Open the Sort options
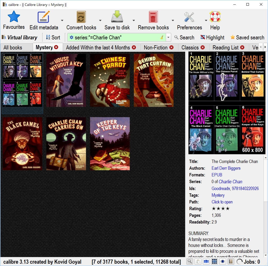The width and height of the screenshot is (268, 266). [x=53, y=37]
